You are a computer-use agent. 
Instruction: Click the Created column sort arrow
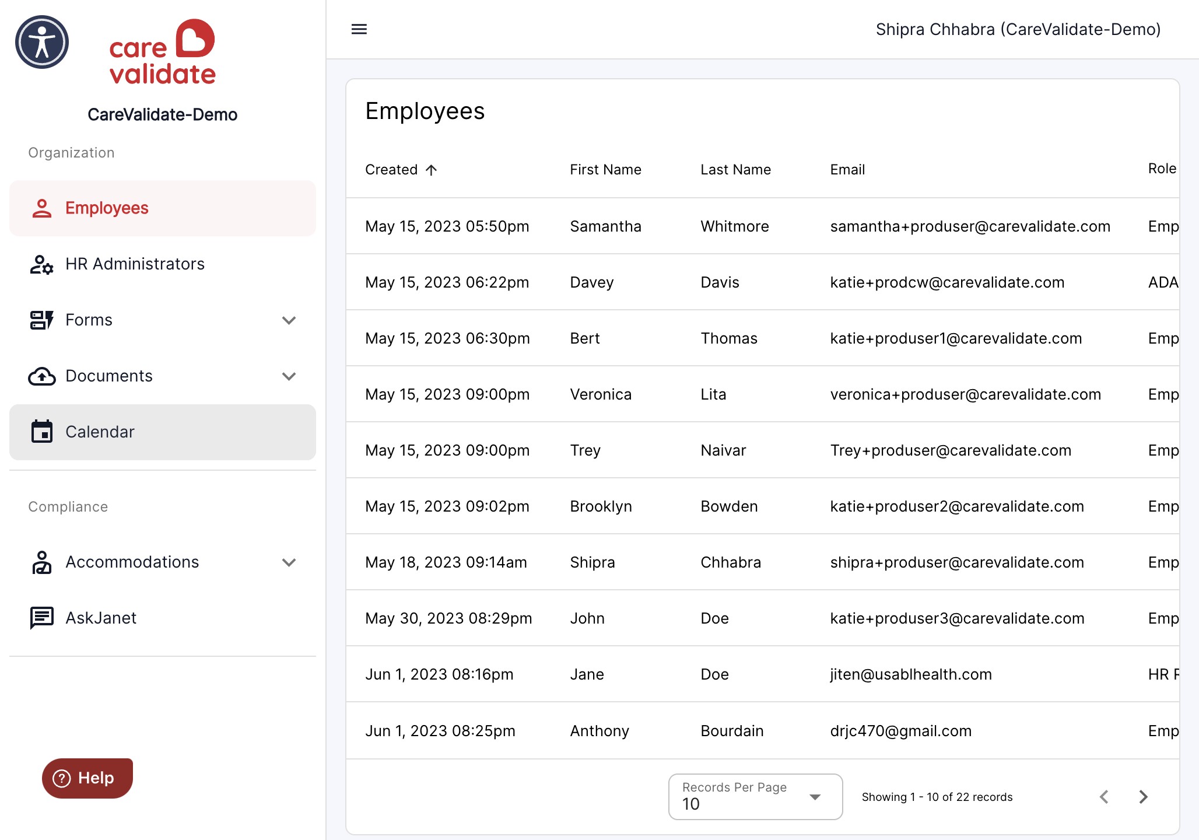(x=431, y=170)
